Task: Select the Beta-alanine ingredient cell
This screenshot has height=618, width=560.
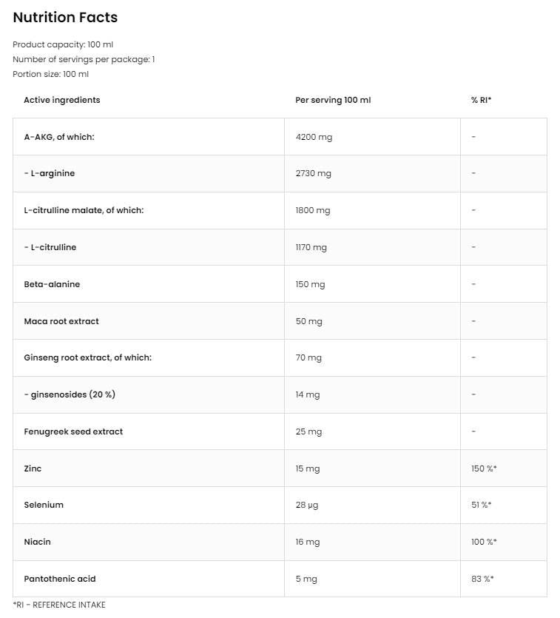Action: (x=52, y=284)
